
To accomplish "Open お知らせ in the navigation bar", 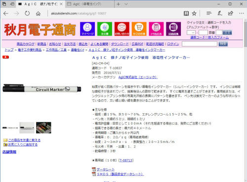I will click(55, 44).
